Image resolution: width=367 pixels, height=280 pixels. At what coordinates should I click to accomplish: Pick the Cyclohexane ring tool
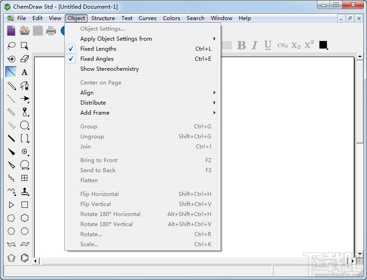(24, 218)
